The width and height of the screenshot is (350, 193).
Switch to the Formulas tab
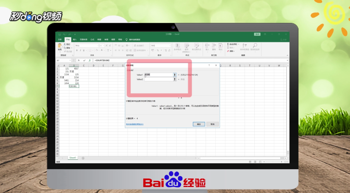coord(92,39)
